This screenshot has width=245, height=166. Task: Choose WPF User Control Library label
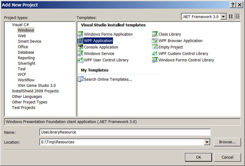(106, 60)
